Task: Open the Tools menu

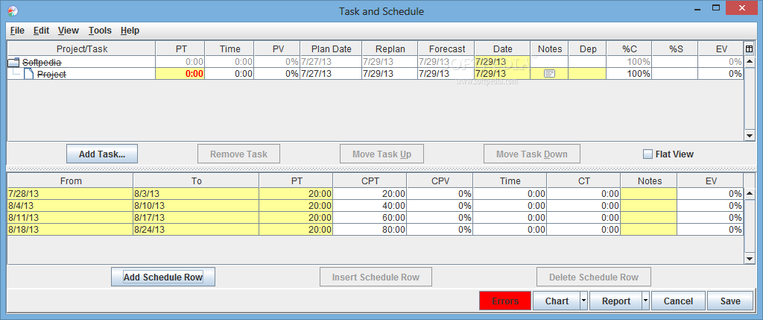Action: coord(100,30)
